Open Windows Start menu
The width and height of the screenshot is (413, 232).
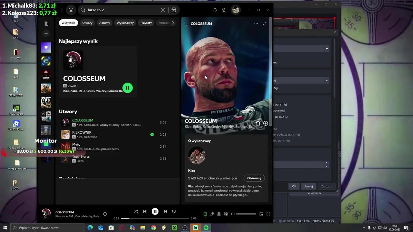coord(5,228)
